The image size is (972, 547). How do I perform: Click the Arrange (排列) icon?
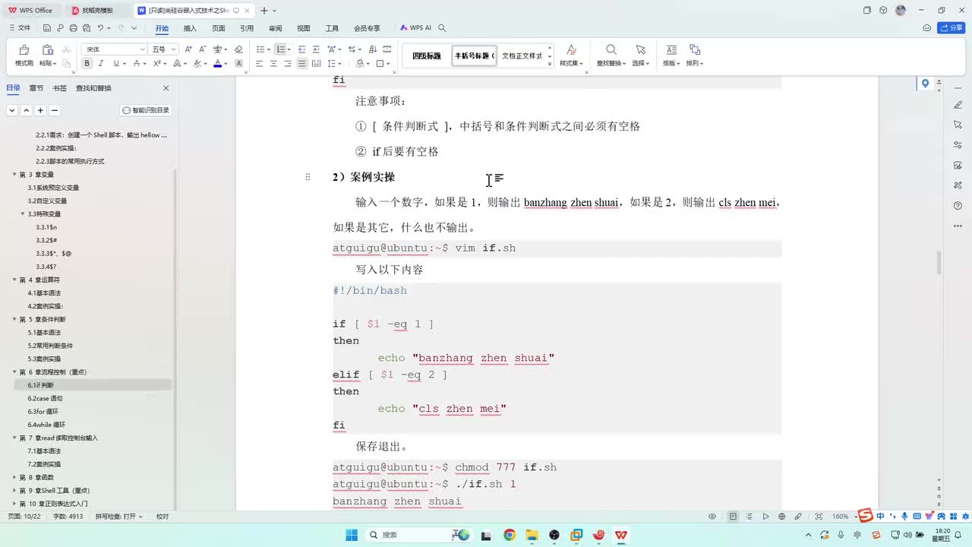tap(694, 50)
